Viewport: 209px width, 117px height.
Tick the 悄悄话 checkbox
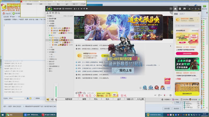click(34, 98)
